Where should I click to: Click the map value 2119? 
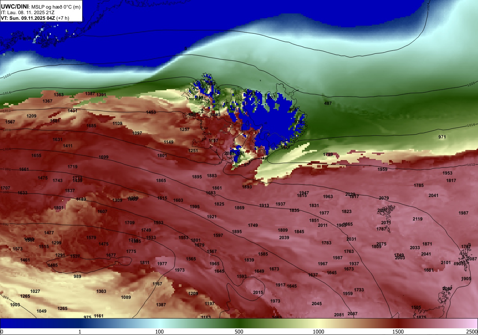[x=418, y=219]
